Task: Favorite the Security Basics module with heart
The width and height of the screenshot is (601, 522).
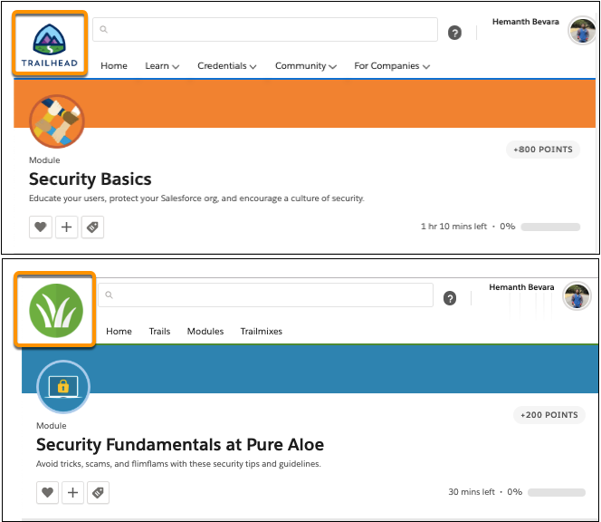Action: point(41,227)
